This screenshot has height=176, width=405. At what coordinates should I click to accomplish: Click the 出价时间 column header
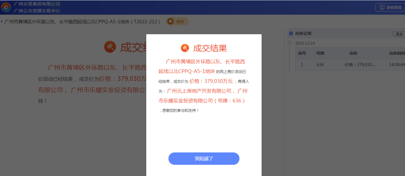point(397,53)
